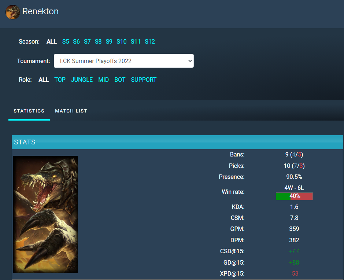This screenshot has width=344, height=280.
Task: Select the ALL season filter
Action: [52, 41]
